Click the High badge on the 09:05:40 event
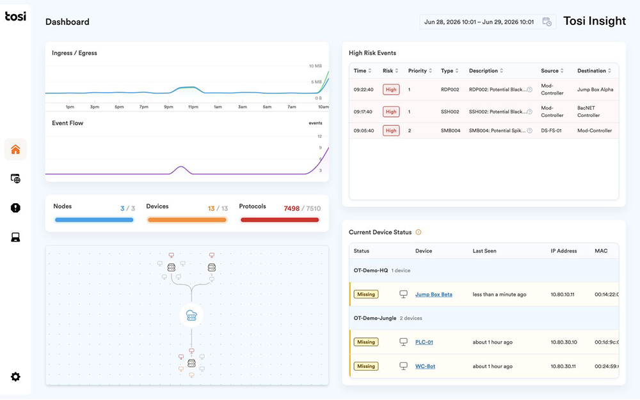The width and height of the screenshot is (640, 400). [x=391, y=131]
